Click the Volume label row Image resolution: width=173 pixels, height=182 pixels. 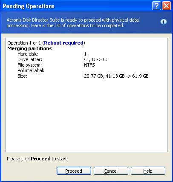(31, 70)
